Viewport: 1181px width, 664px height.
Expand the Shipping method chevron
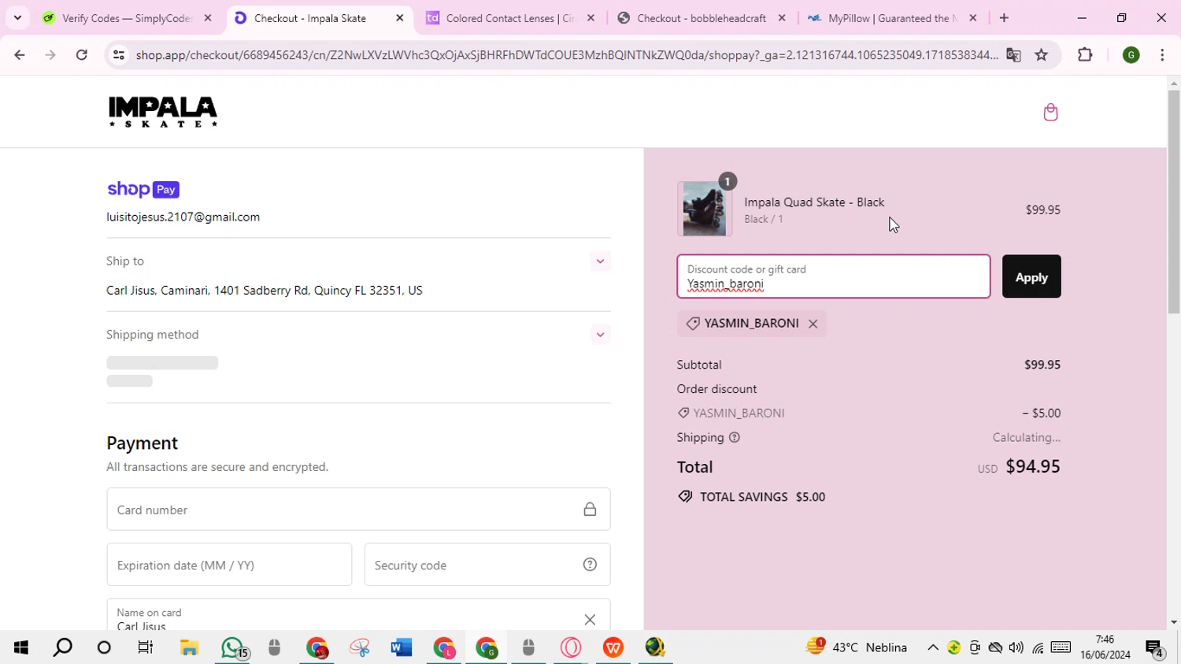600,335
